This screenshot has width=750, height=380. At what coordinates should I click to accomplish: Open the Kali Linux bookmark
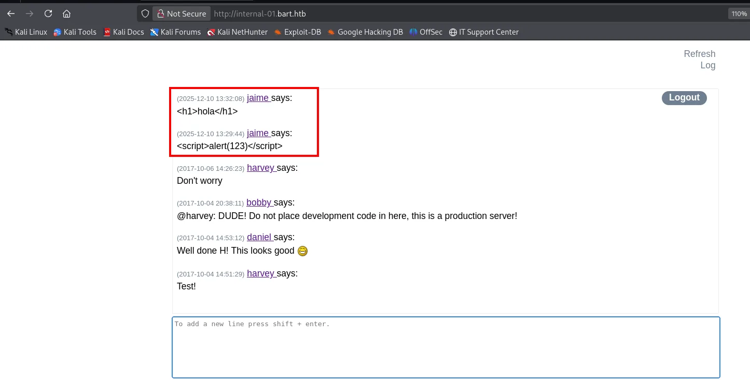(26, 32)
